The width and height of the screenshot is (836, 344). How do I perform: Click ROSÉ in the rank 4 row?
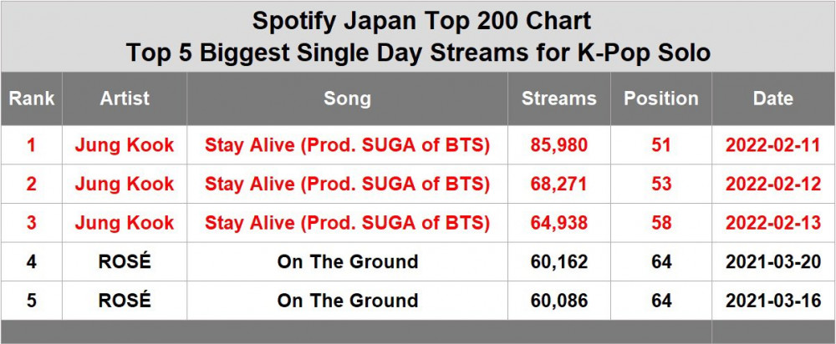point(125,262)
